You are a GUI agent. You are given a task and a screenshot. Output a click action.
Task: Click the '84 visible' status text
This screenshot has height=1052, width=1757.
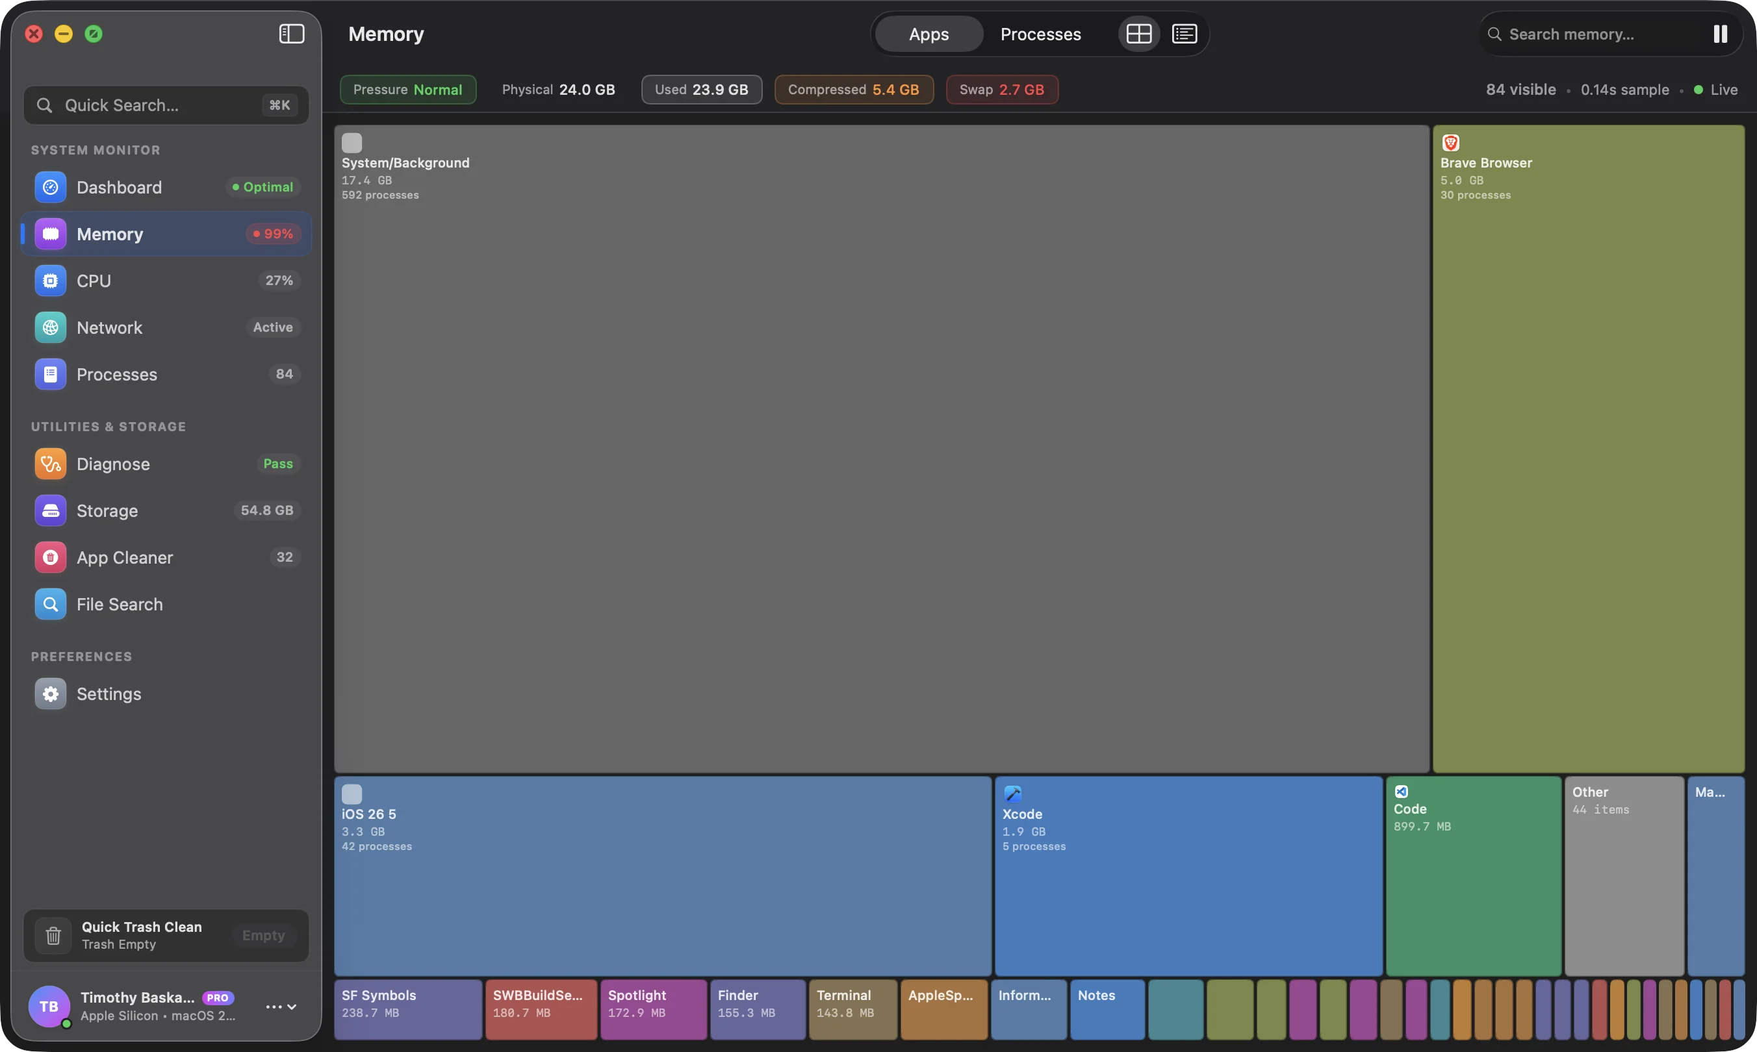pos(1520,90)
